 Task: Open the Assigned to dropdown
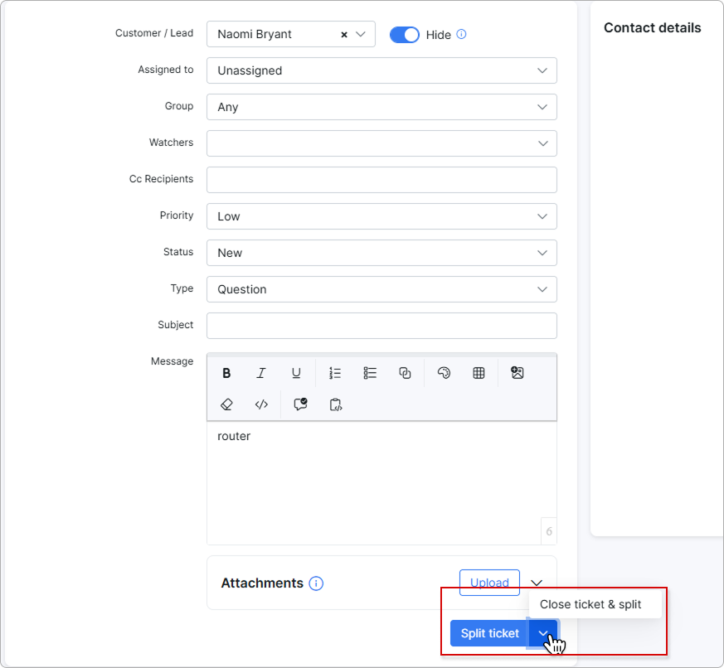point(381,70)
